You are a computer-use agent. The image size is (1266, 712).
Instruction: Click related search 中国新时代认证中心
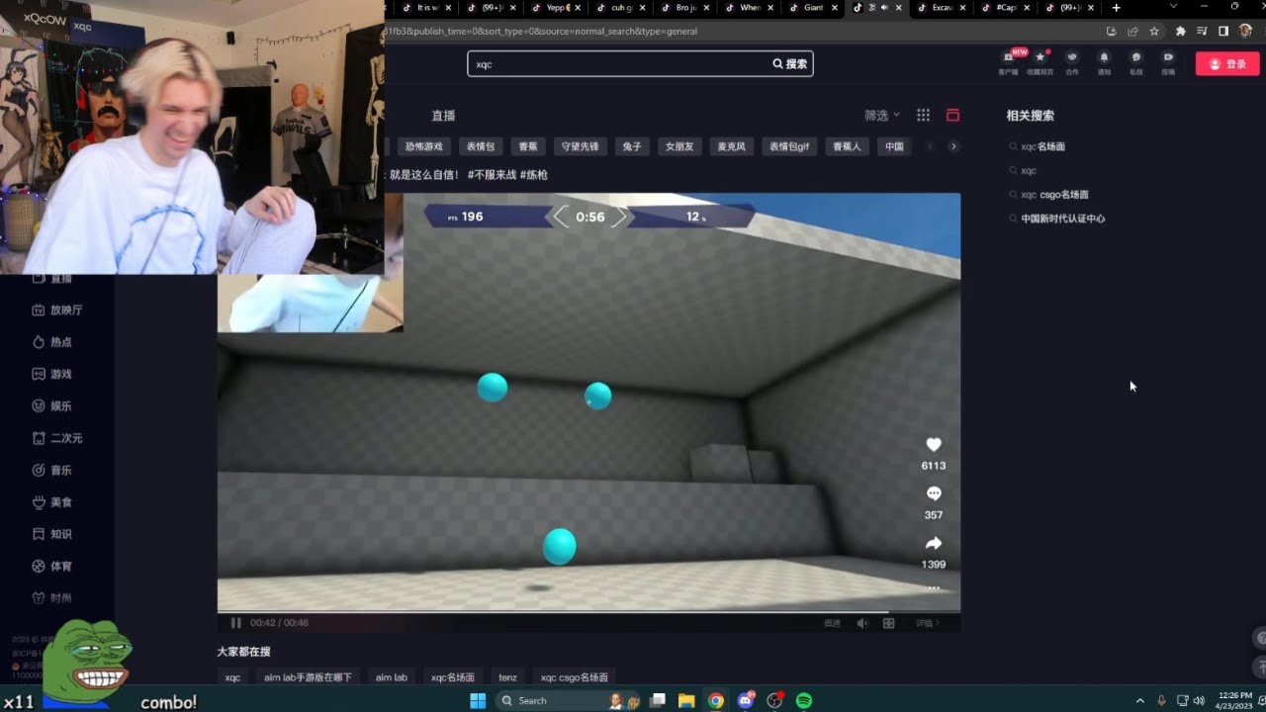pos(1062,219)
